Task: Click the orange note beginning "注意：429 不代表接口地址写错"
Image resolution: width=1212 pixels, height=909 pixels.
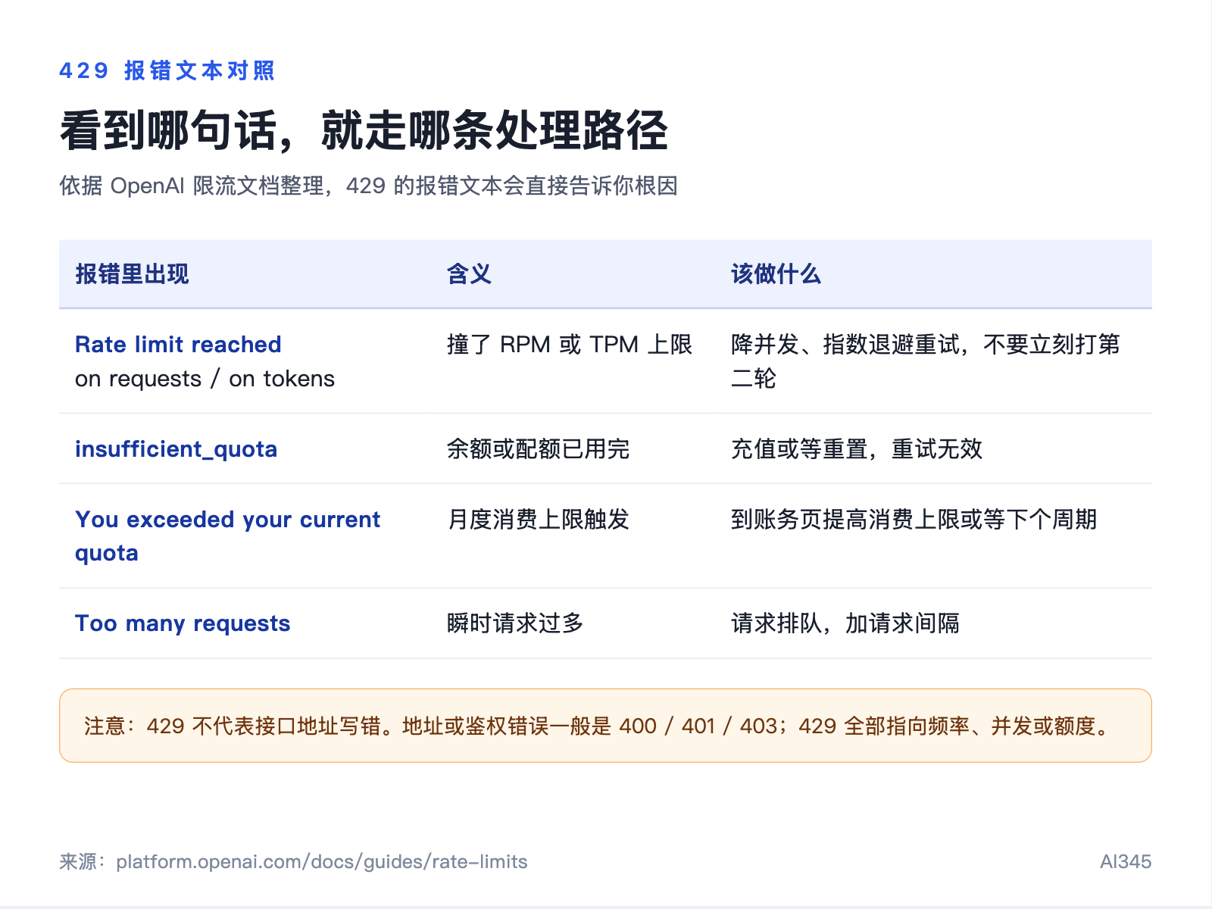Action: (x=605, y=726)
